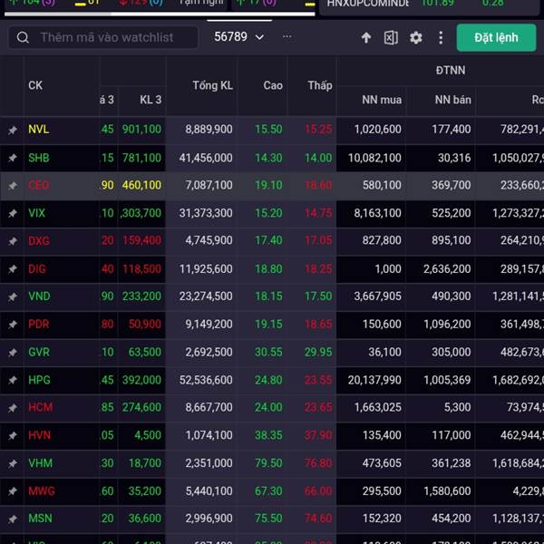Image resolution: width=544 pixels, height=544 pixels.
Task: Toggle pin on the HCM row
Action: click(13, 408)
